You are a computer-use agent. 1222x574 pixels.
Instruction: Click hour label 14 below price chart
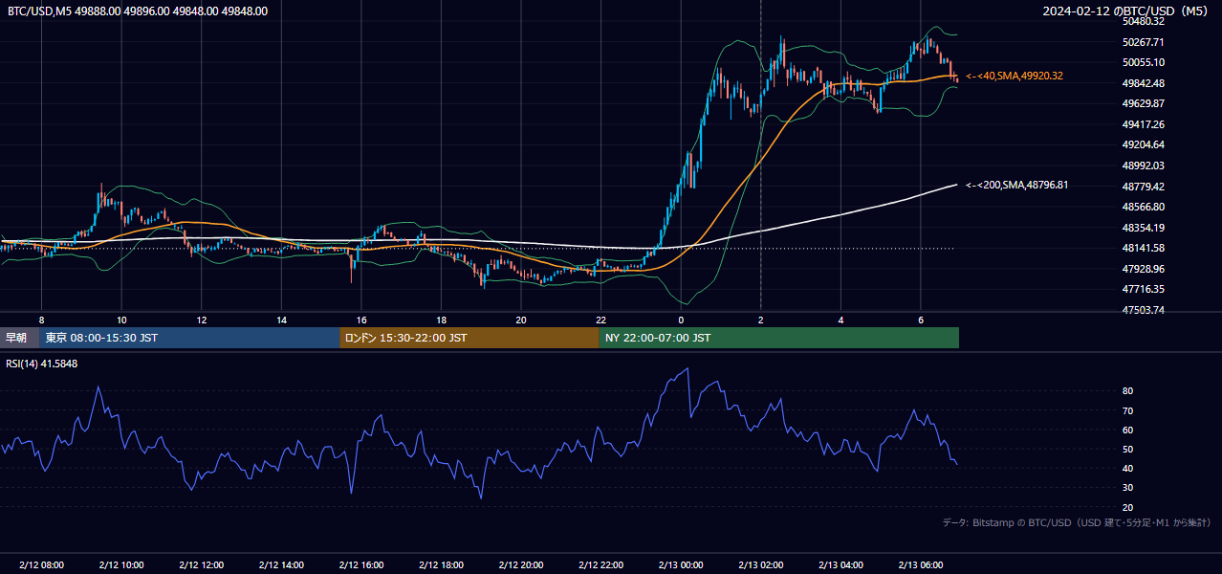pyautogui.click(x=281, y=320)
